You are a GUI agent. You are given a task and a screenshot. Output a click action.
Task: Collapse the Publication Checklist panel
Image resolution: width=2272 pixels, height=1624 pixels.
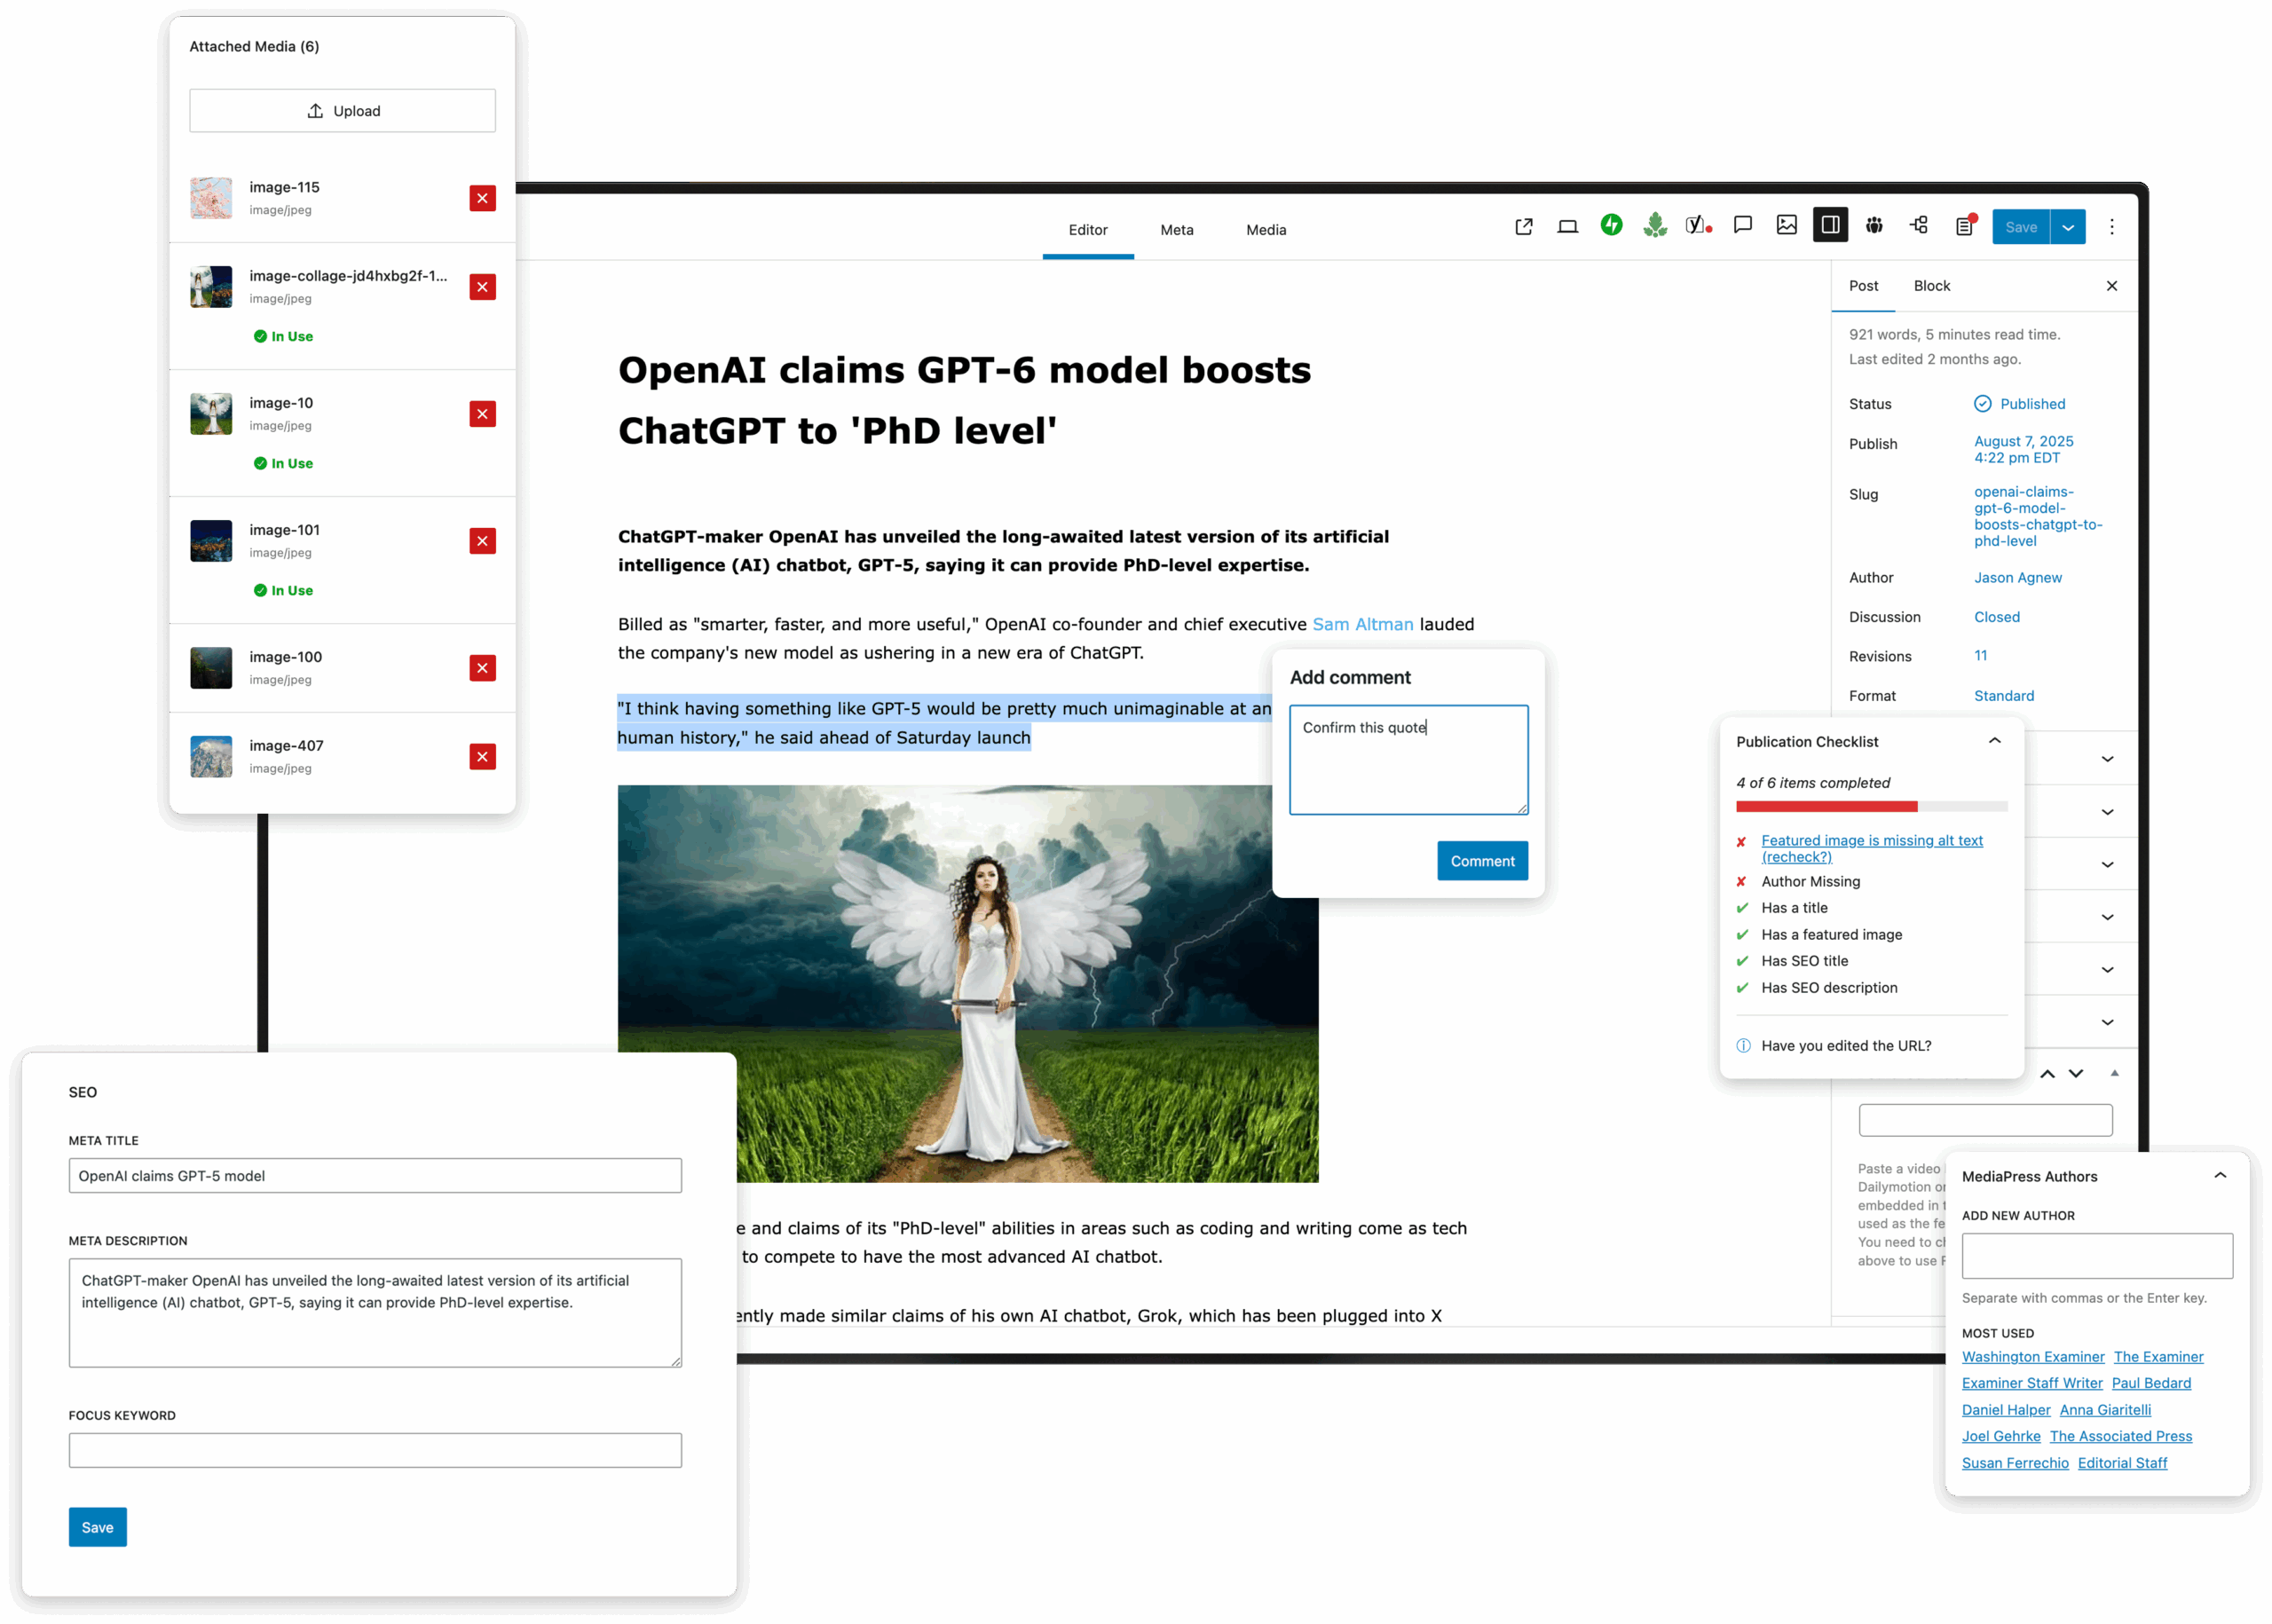tap(1994, 741)
